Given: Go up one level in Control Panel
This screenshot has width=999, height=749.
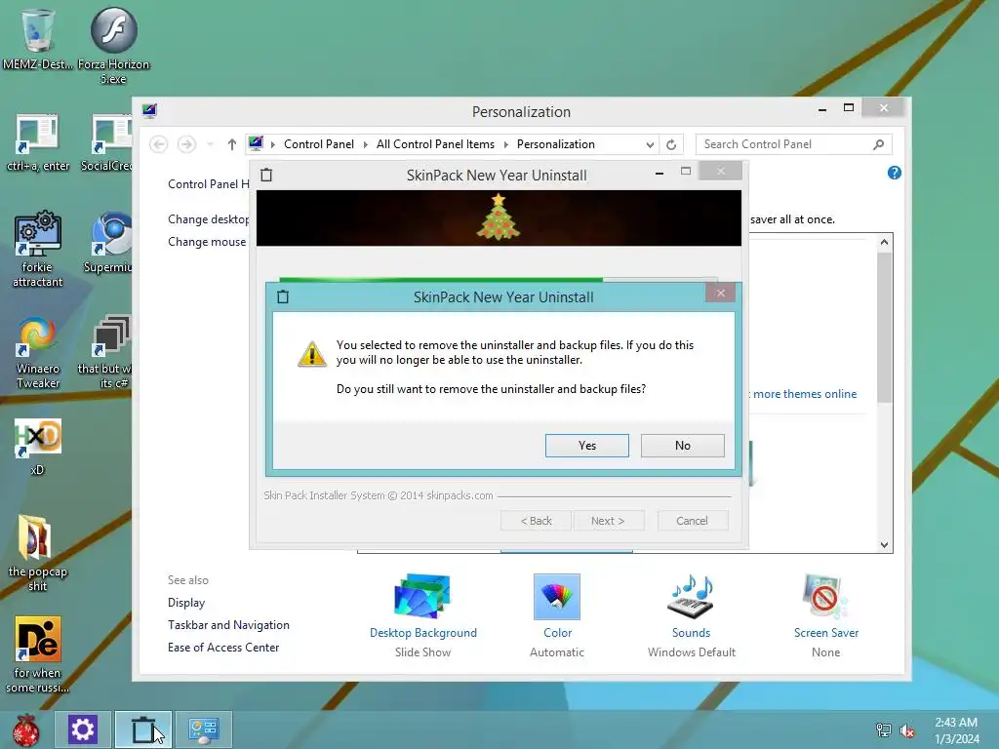Looking at the screenshot, I should coord(232,144).
